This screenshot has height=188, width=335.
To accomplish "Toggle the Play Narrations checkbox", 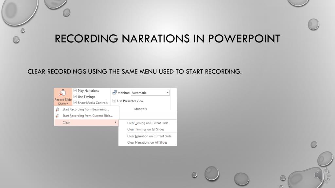I will click(75, 91).
